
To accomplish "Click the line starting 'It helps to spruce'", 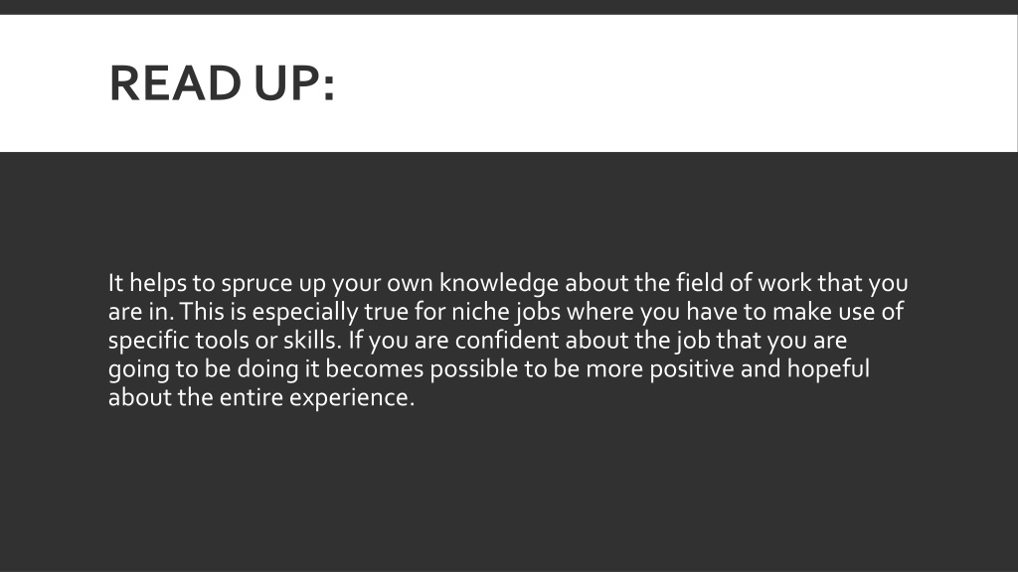I will (x=508, y=283).
